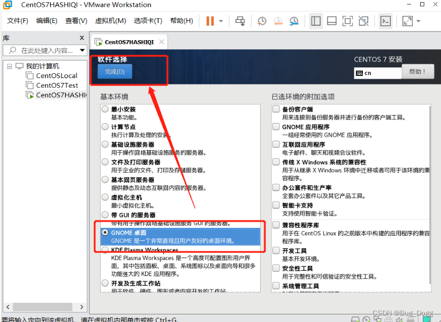
Task: Open the 帮助(H) menu
Action: pos(181,21)
